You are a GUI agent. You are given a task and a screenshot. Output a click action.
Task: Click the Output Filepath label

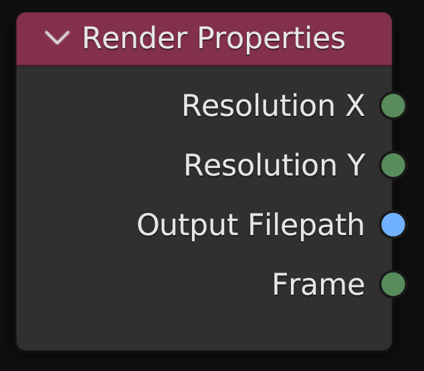tap(250, 225)
